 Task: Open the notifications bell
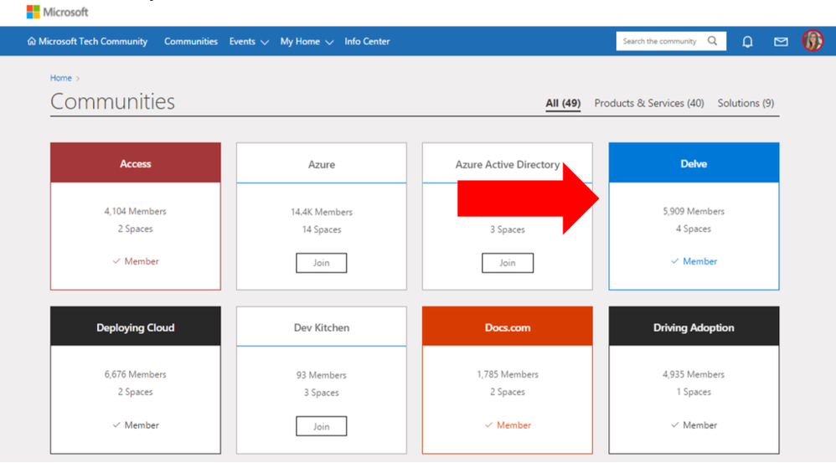pos(747,42)
